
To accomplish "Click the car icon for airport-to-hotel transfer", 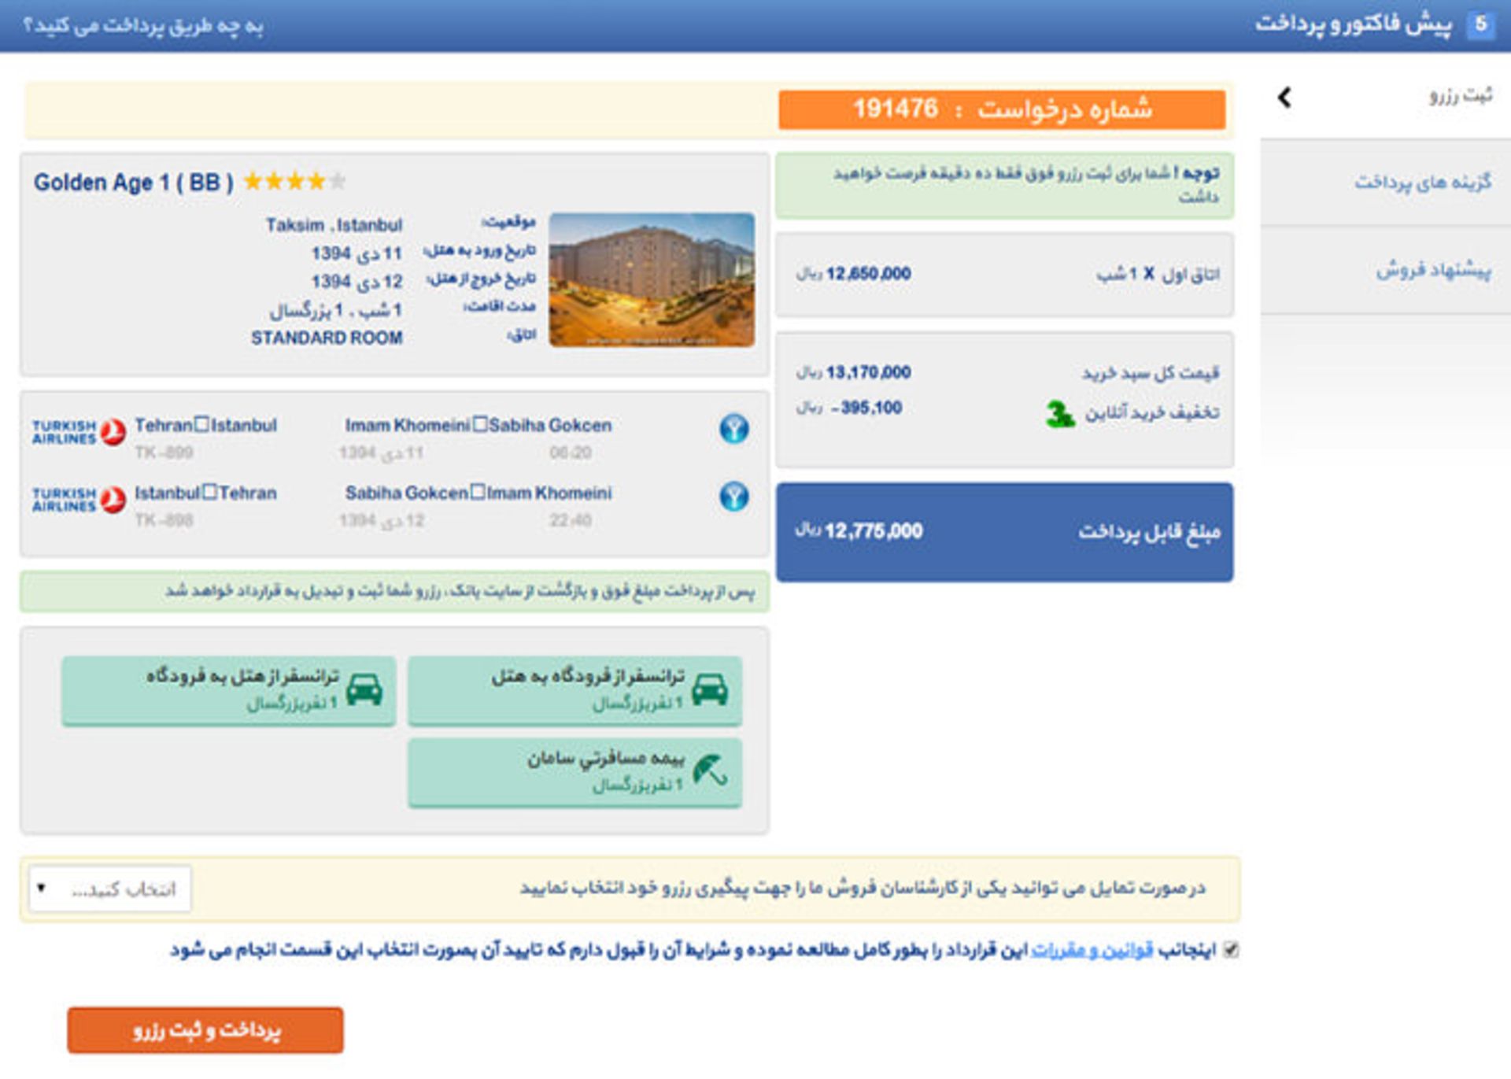I will [x=709, y=689].
